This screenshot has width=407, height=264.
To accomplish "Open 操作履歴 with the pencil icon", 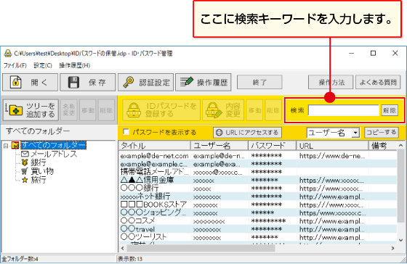I will tap(203, 83).
